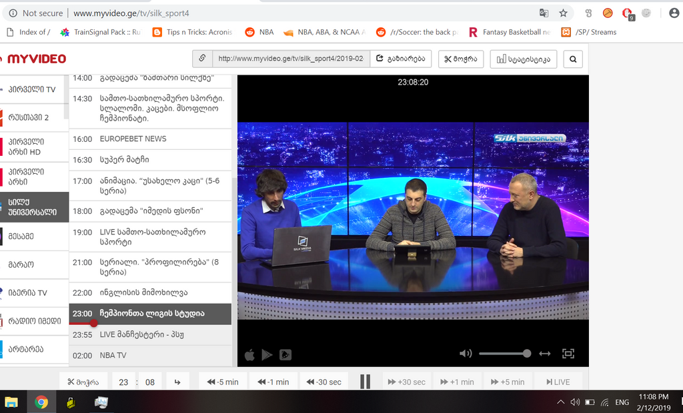Click the copy link chain icon
Viewport: 683px width, 413px height.
[203, 59]
